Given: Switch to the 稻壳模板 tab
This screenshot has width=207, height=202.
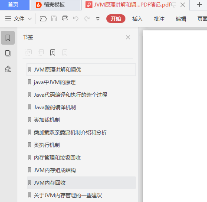Looking at the screenshot, I should [56, 5].
